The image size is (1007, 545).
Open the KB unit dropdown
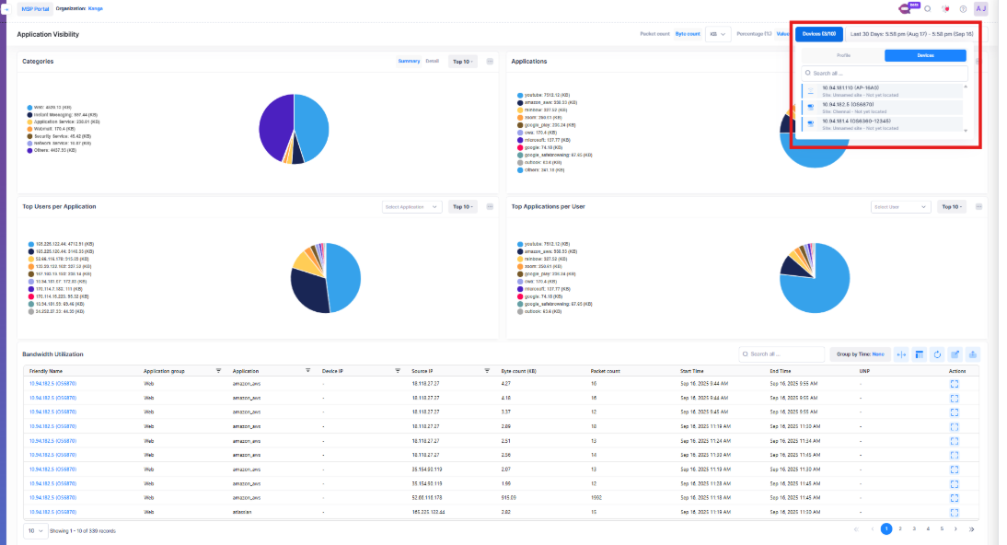tap(718, 33)
